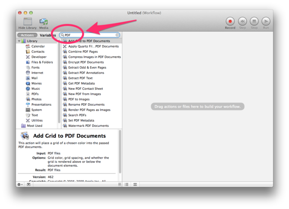Image resolution: width=289 pixels, height=209 pixels.
Task: Select Extract PDF Annotations action
Action: click(92, 73)
